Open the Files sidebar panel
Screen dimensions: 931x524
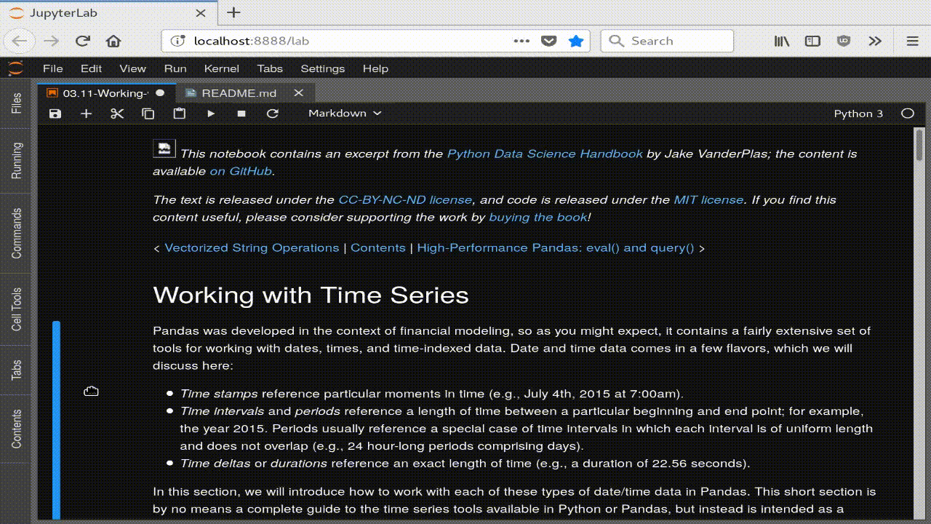coord(17,103)
